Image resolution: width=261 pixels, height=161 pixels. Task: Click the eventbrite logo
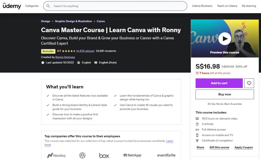click(166, 155)
